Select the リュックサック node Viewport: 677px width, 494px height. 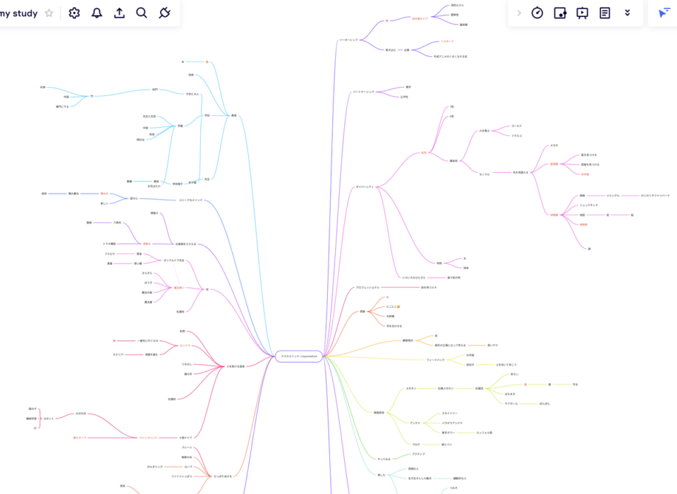tap(589, 205)
